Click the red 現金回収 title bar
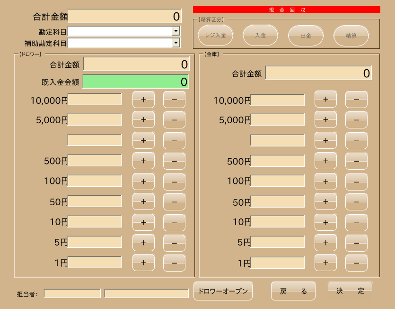Image resolution: width=395 pixels, height=309 pixels. [x=287, y=10]
